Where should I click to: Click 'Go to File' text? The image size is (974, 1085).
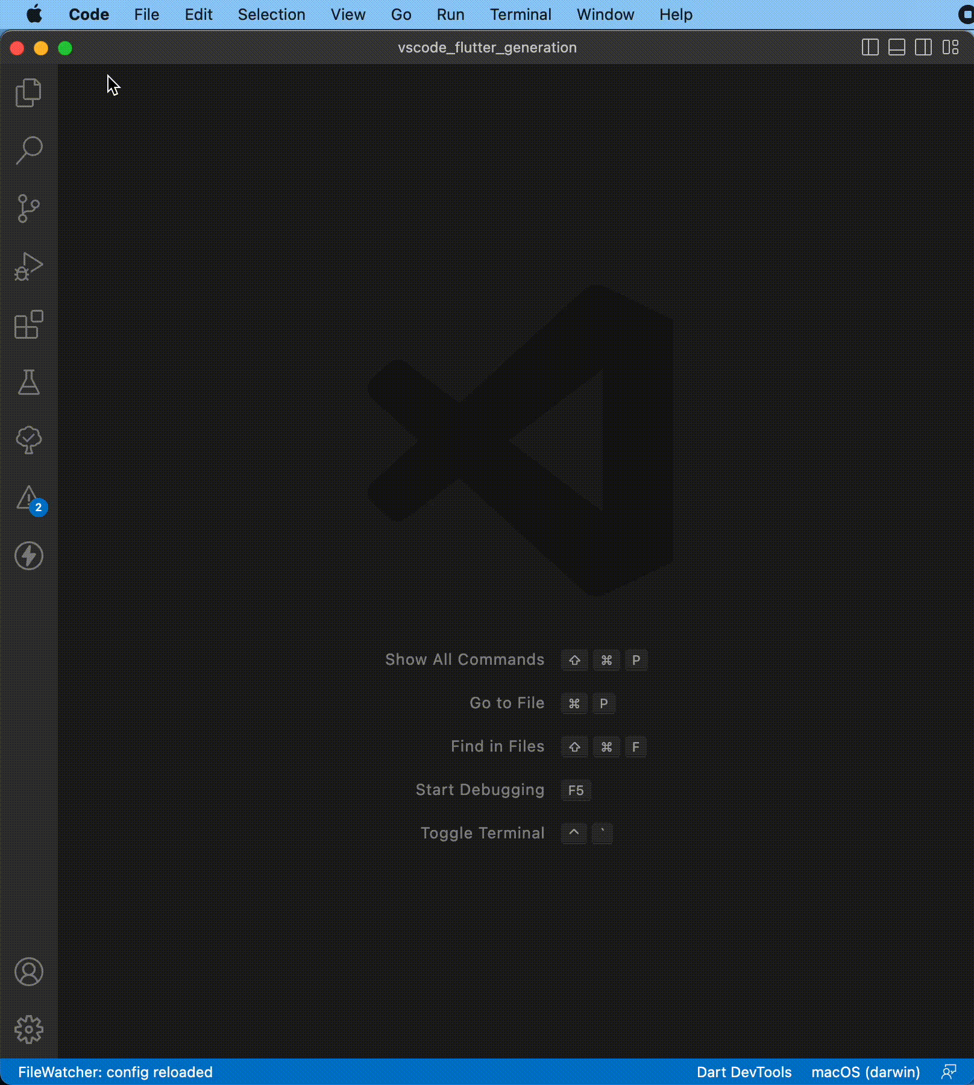click(x=507, y=703)
